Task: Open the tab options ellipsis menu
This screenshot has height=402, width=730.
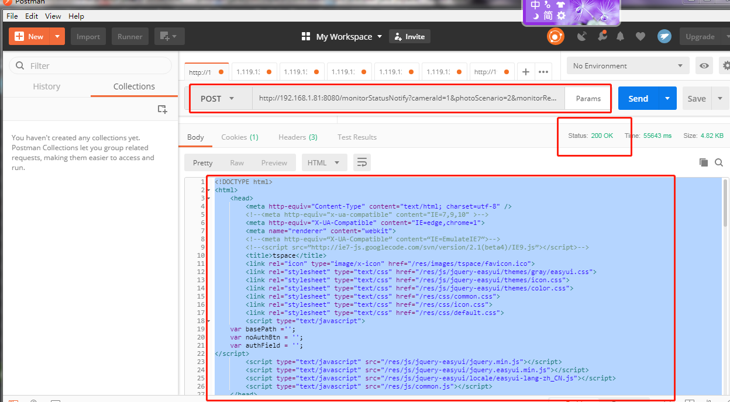Action: click(543, 72)
